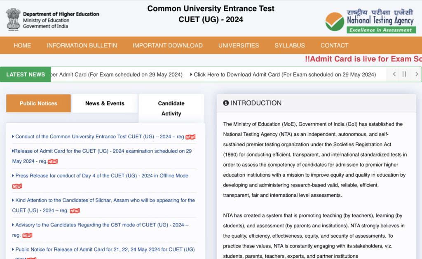Click the red '!!Admit Card is live' marquee
The height and width of the screenshot is (259, 422).
click(363, 59)
